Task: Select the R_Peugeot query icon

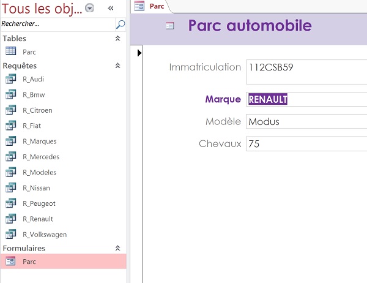Action: coord(11,203)
